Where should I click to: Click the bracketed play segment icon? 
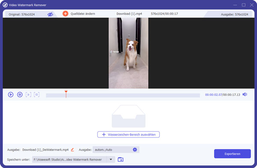point(28,95)
